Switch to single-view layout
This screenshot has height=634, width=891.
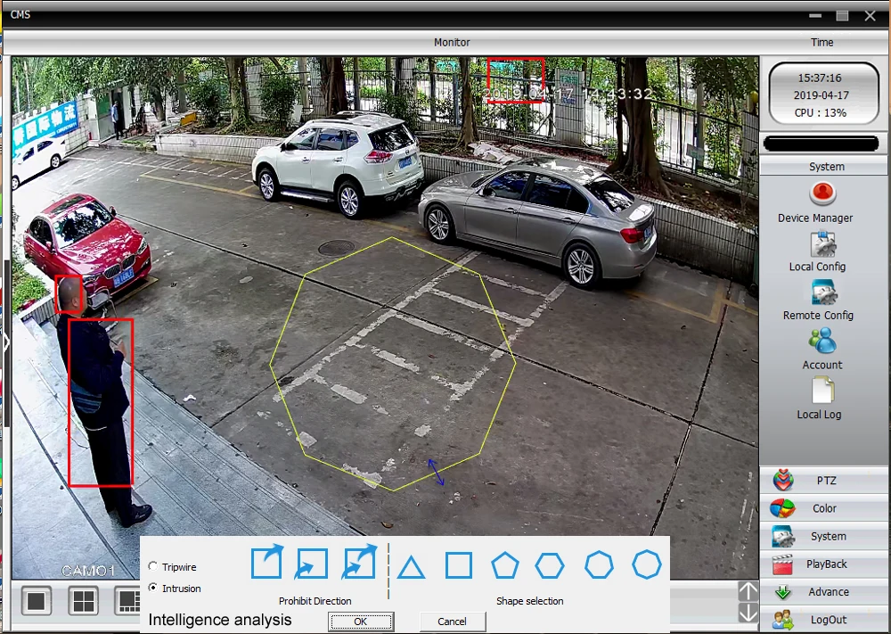[x=37, y=601]
